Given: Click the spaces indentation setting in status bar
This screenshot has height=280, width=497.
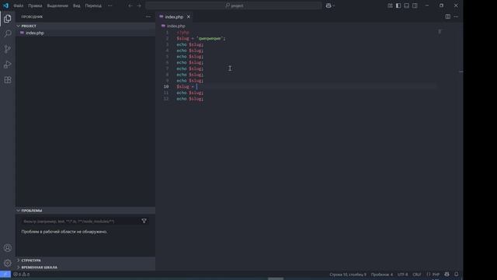Looking at the screenshot, I should [381, 275].
